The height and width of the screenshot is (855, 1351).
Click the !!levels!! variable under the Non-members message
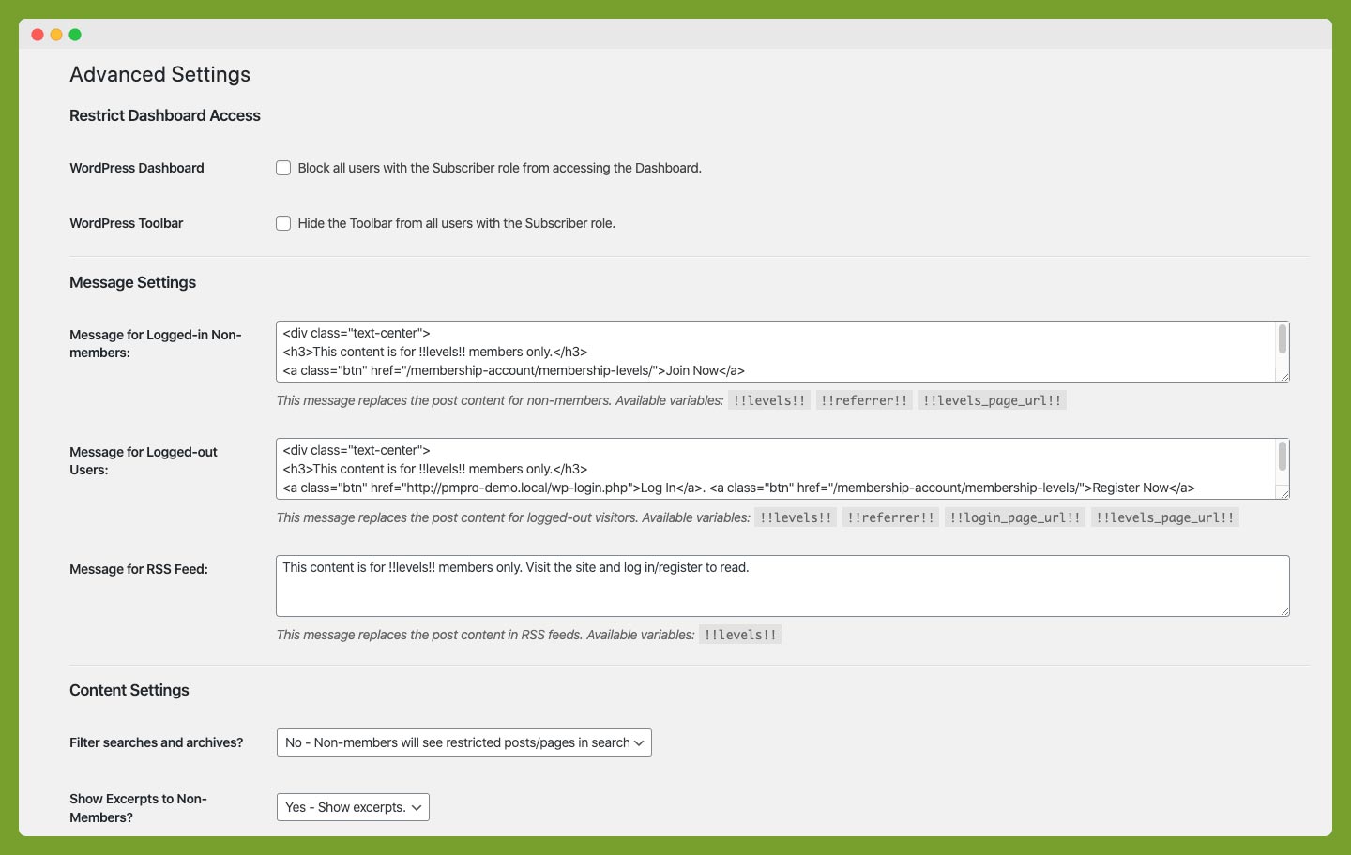[769, 400]
